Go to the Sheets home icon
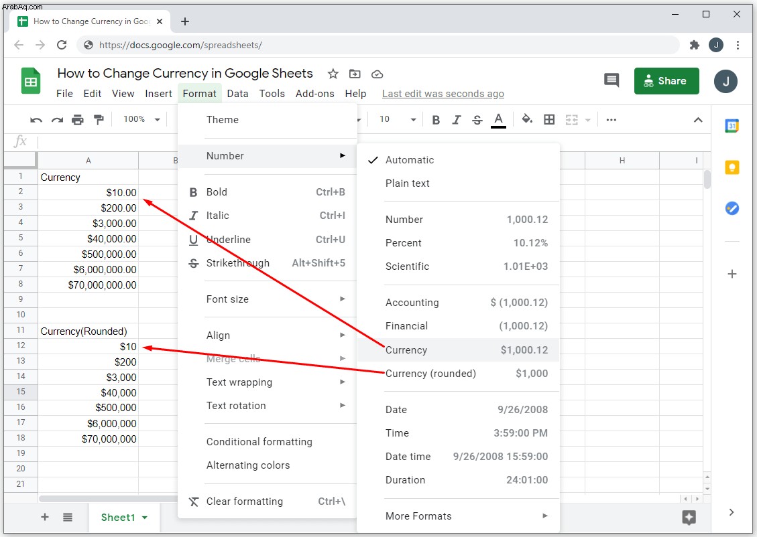This screenshot has height=537, width=757. 31,81
